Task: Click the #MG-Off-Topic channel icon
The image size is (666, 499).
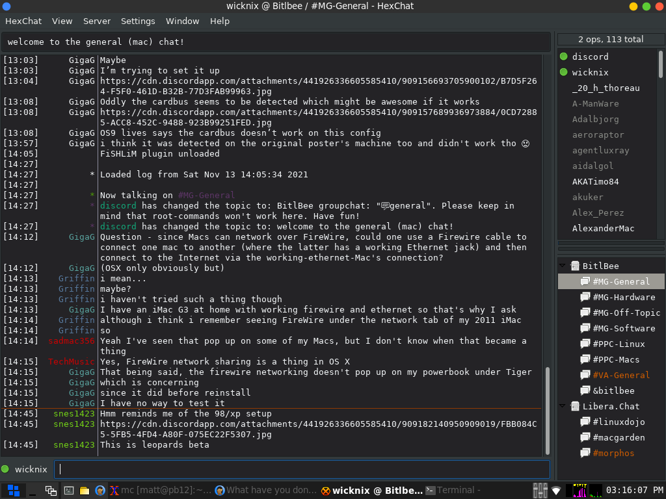Action: click(585, 313)
